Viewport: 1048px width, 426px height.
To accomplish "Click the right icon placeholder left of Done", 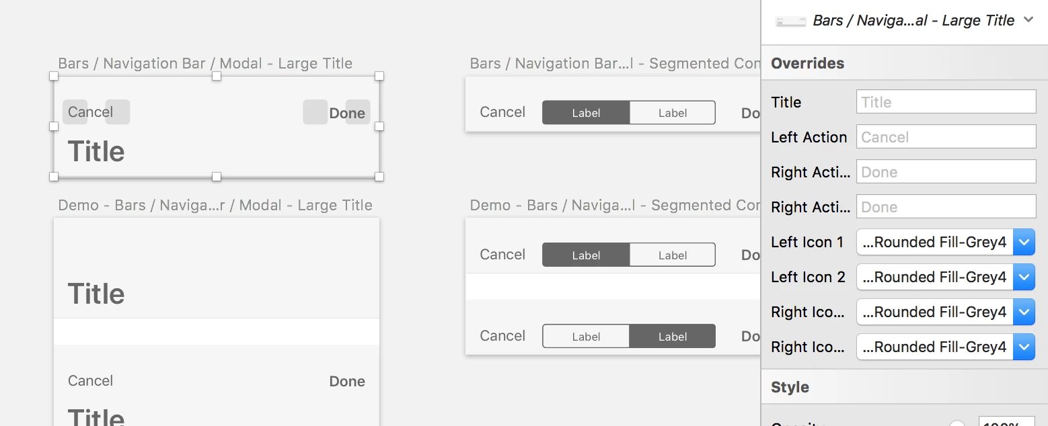I will click(x=315, y=112).
